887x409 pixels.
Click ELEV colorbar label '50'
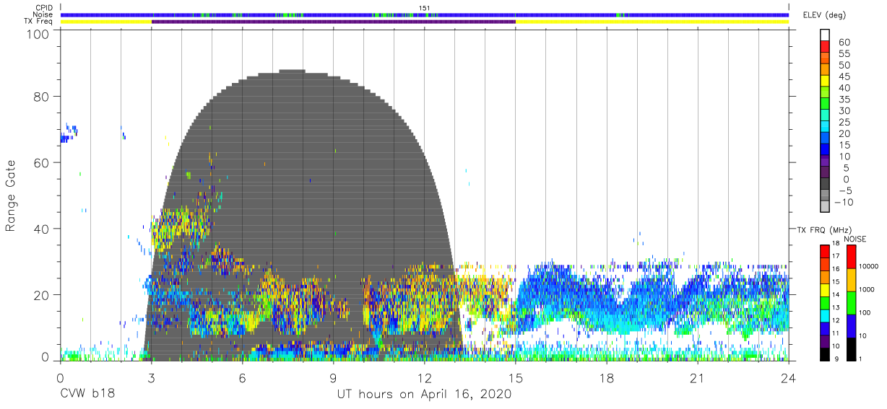tap(844, 65)
